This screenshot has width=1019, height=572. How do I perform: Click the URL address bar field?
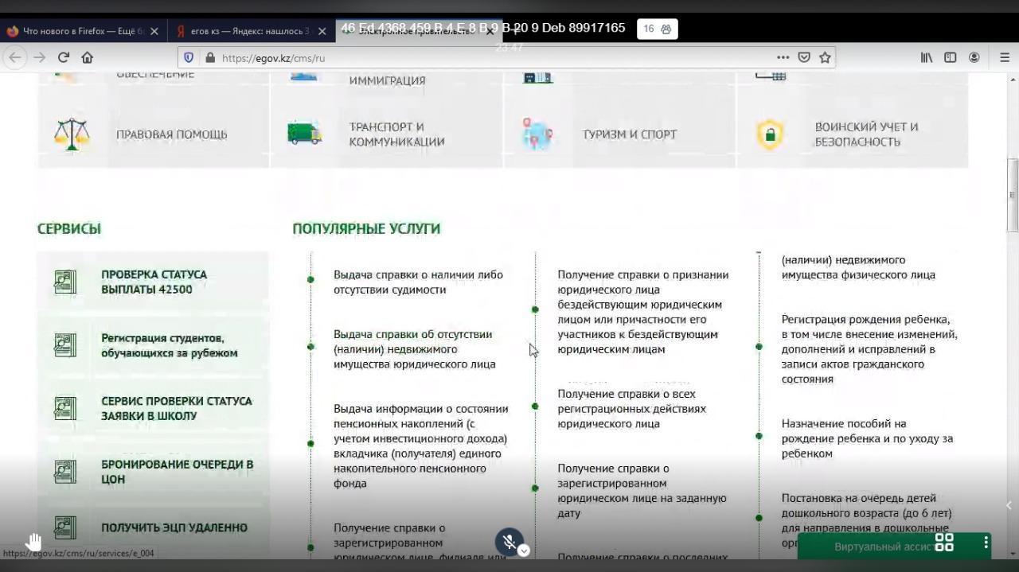pos(494,57)
